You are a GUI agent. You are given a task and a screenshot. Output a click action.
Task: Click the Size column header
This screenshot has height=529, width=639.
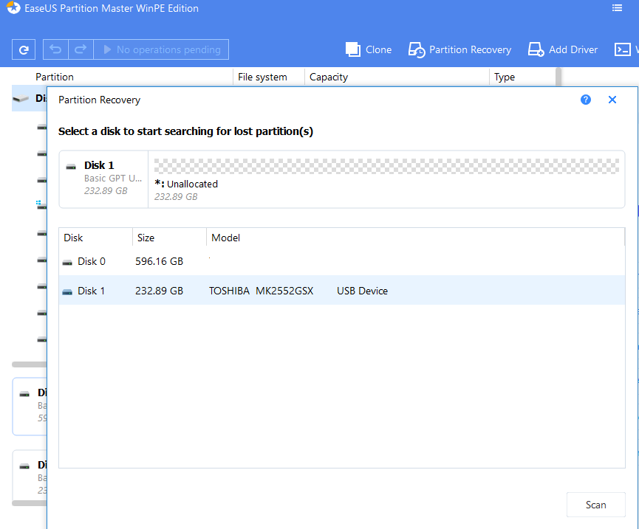pos(169,238)
